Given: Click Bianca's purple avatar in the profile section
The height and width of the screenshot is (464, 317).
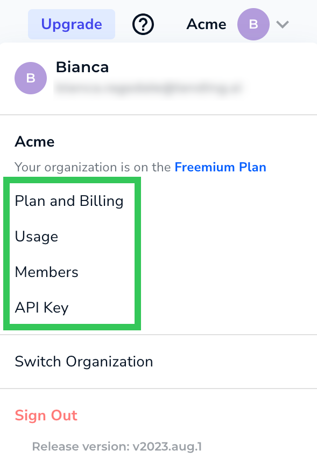Looking at the screenshot, I should coord(31,78).
